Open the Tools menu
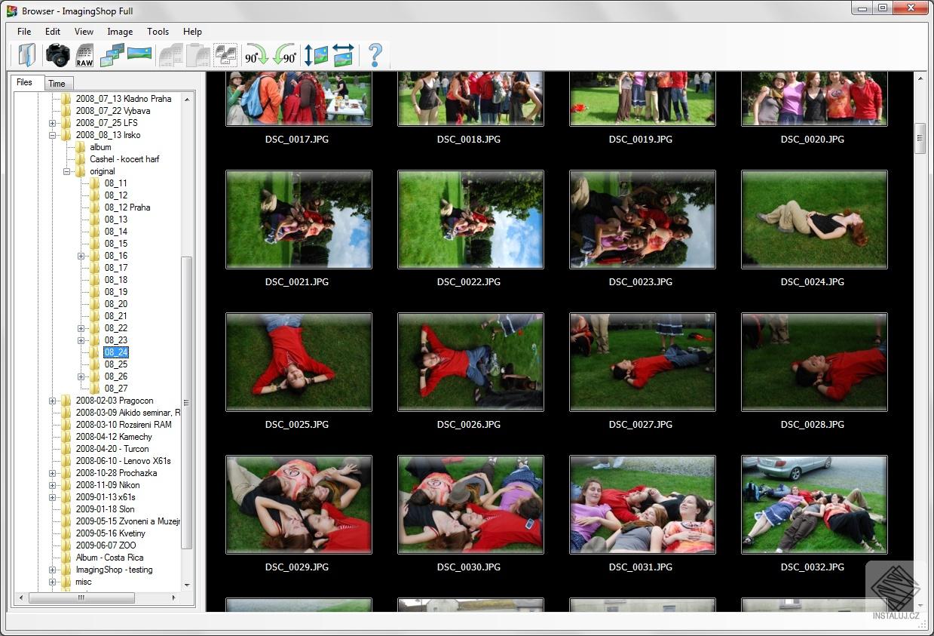This screenshot has height=636, width=934. coord(158,32)
